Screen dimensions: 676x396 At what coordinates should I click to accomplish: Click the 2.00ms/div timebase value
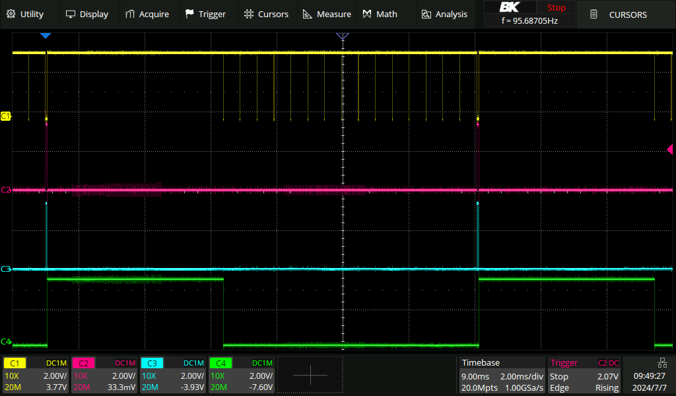[x=522, y=376]
